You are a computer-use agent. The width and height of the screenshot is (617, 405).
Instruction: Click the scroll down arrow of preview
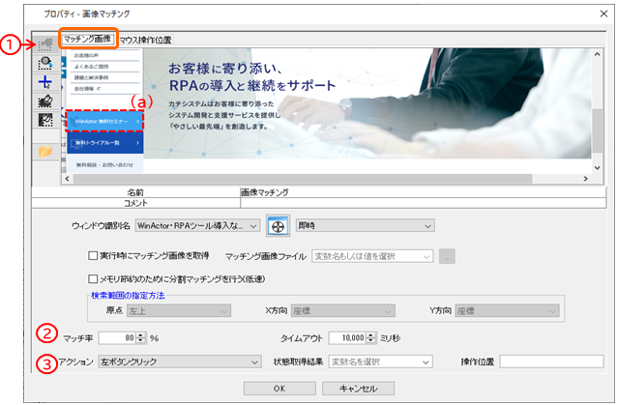pyautogui.click(x=597, y=168)
